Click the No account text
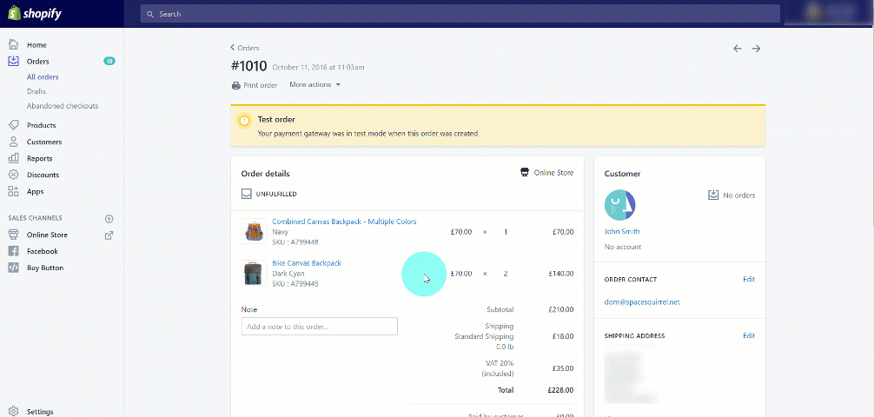This screenshot has height=417, width=874. pos(623,247)
